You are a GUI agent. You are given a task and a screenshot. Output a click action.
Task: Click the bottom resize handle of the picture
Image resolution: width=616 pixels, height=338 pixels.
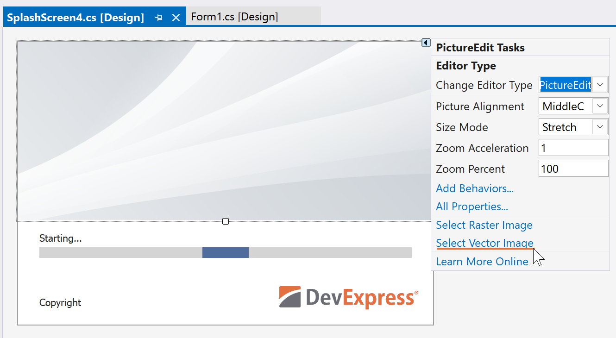coord(226,221)
